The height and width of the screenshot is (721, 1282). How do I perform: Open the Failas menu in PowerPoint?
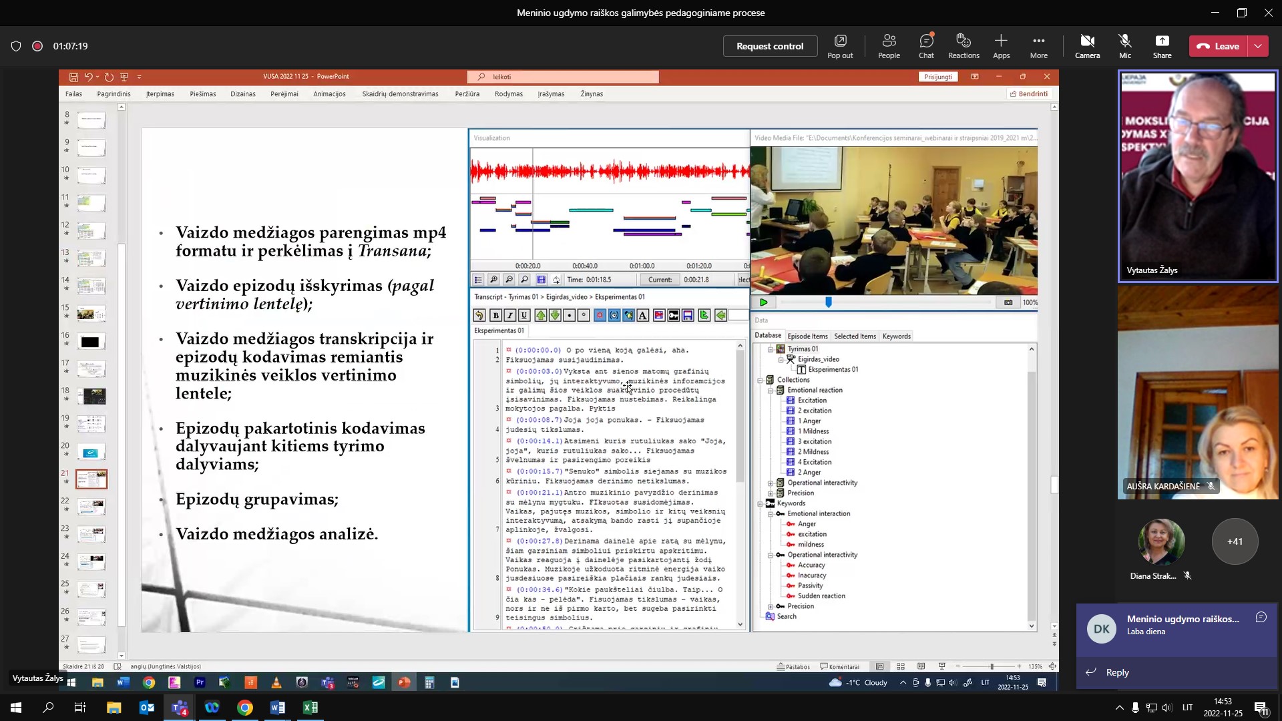pos(73,94)
